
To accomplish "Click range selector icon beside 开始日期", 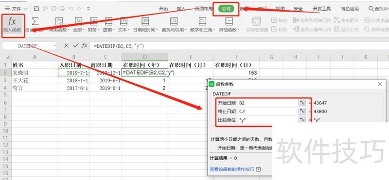I will (302, 103).
